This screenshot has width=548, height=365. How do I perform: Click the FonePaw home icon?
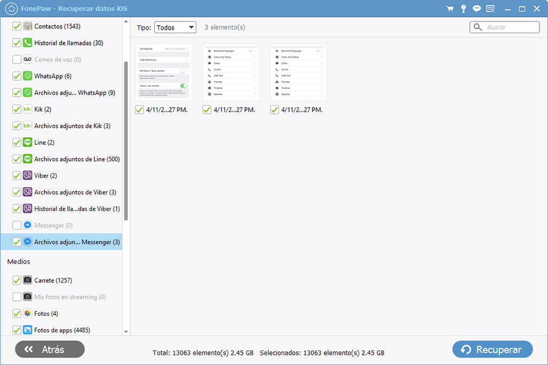click(11, 9)
